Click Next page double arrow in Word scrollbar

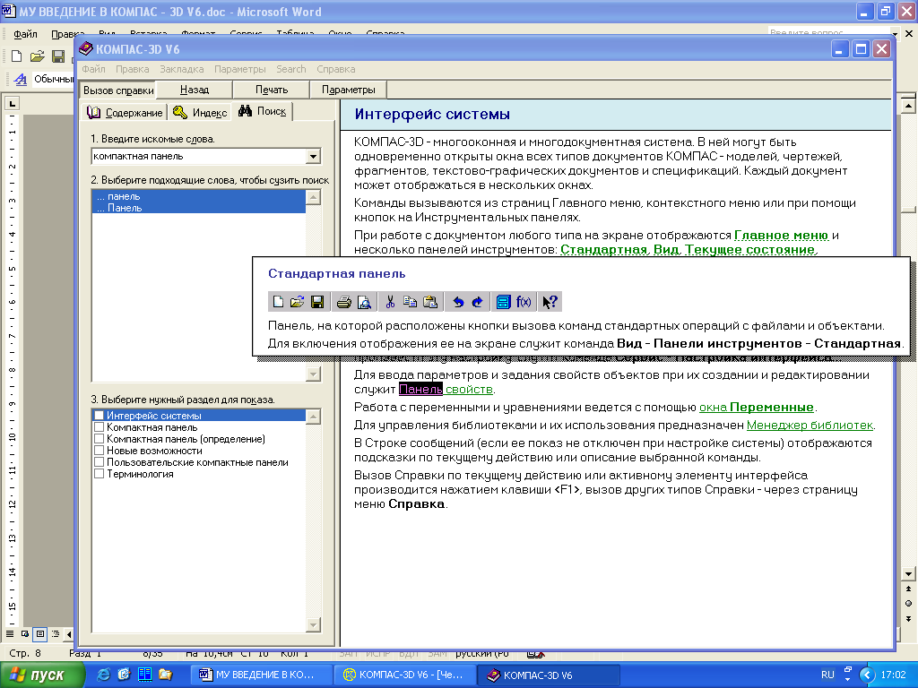tap(908, 618)
